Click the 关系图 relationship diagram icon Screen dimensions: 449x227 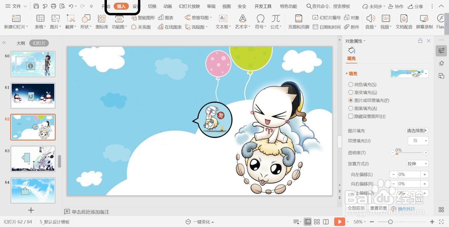[x=134, y=27]
